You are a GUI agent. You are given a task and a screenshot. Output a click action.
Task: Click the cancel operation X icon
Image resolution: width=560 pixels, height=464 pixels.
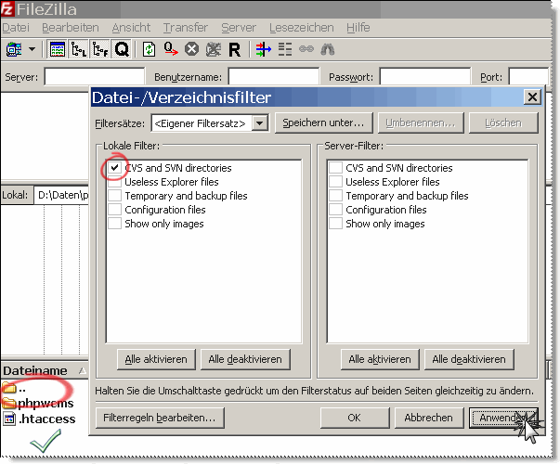[192, 49]
